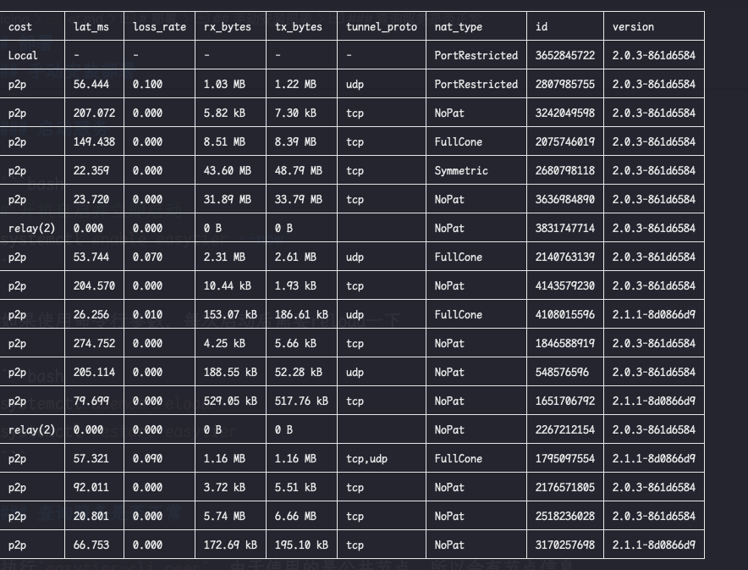Click the peer id 3652845722
The height and width of the screenshot is (570, 748).
[x=565, y=55]
